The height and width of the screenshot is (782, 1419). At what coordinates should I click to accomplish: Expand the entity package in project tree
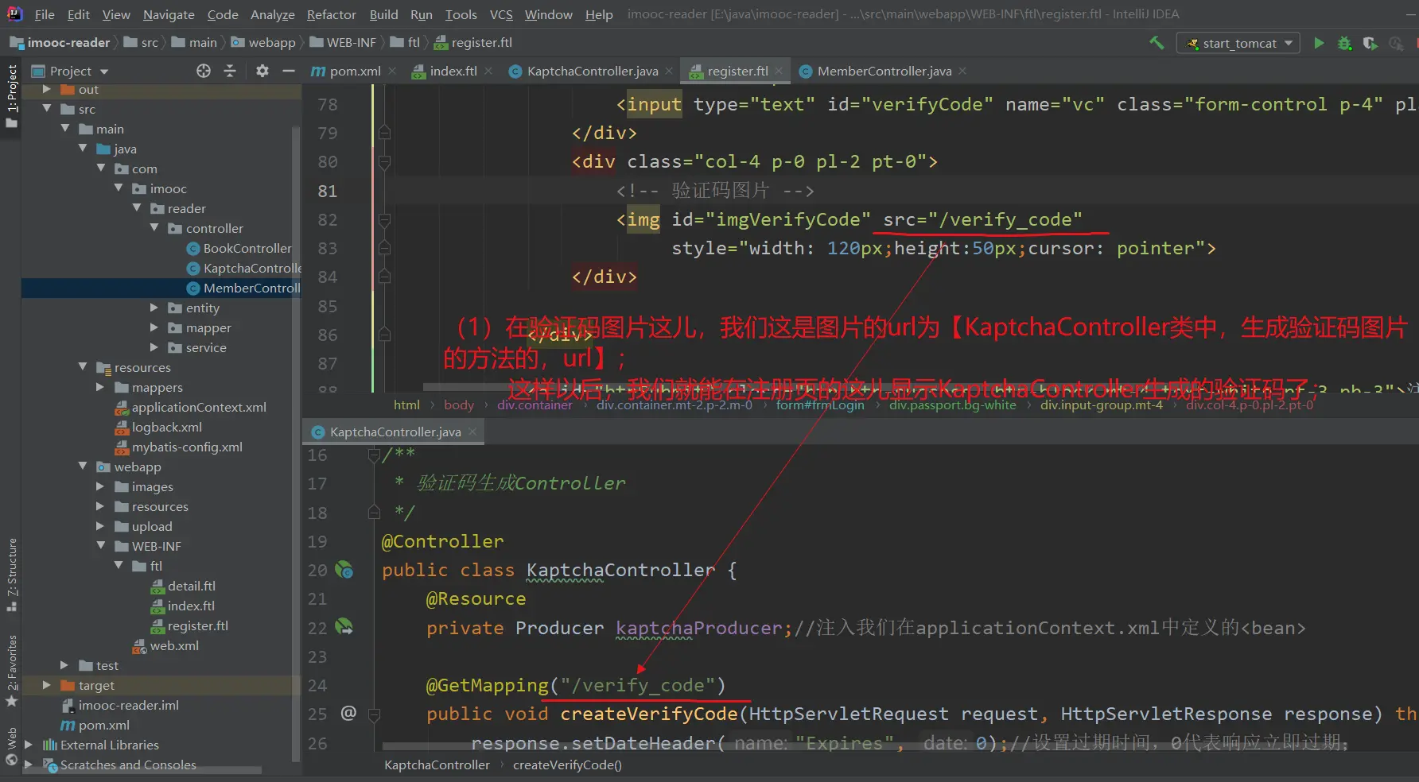point(154,308)
